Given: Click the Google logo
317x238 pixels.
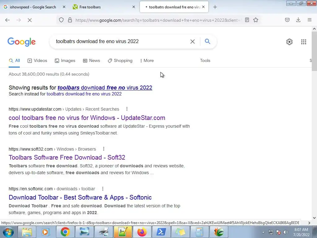Looking at the screenshot, I should point(22,42).
